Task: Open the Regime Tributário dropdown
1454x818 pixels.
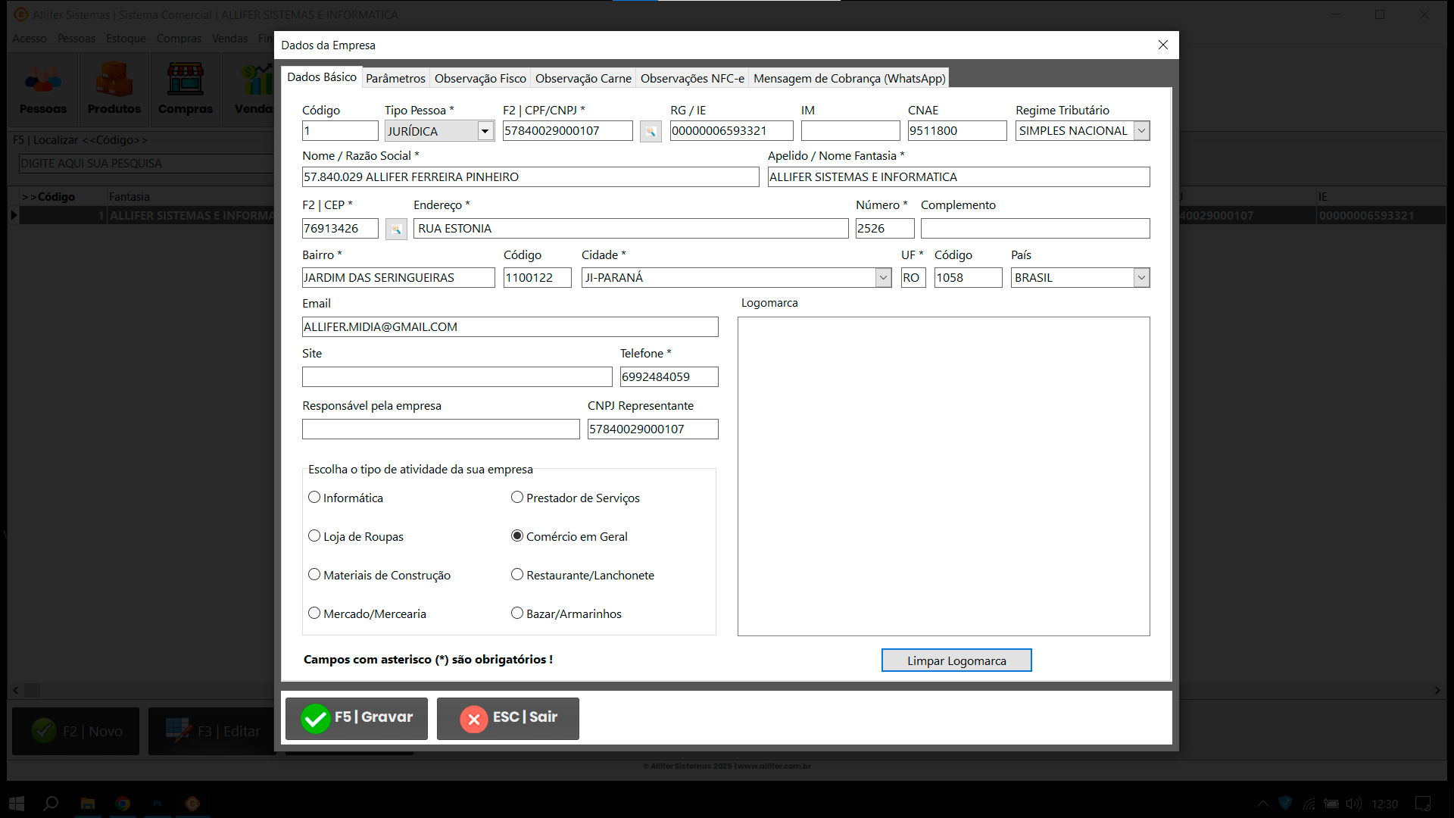Action: [x=1141, y=131]
